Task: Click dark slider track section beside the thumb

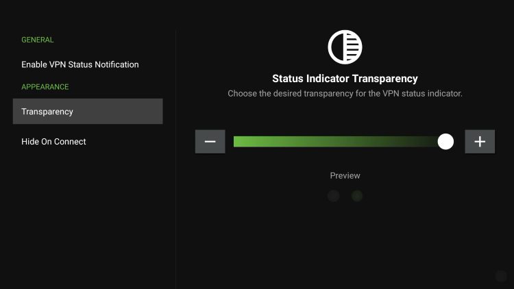Action: pos(426,142)
